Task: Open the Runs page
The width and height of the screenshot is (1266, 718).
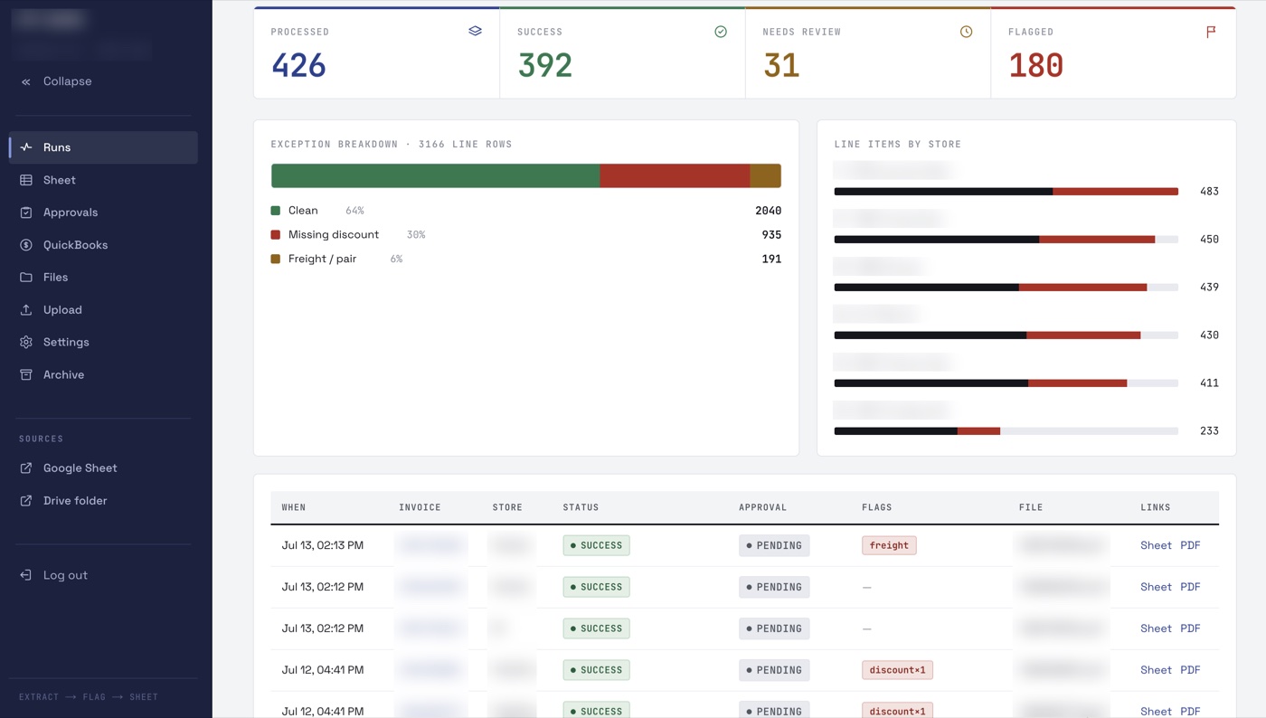Action: click(103, 147)
